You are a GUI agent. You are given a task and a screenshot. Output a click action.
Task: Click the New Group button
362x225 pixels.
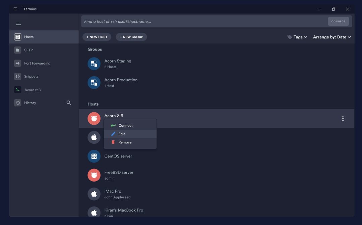point(131,37)
